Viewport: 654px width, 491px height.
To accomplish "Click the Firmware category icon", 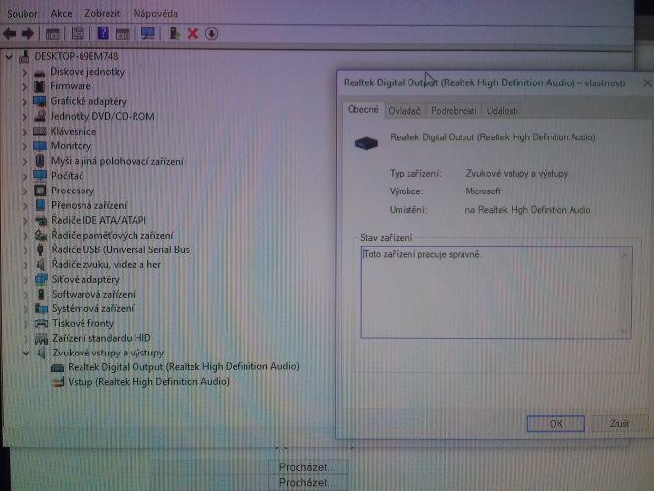I will click(x=40, y=86).
